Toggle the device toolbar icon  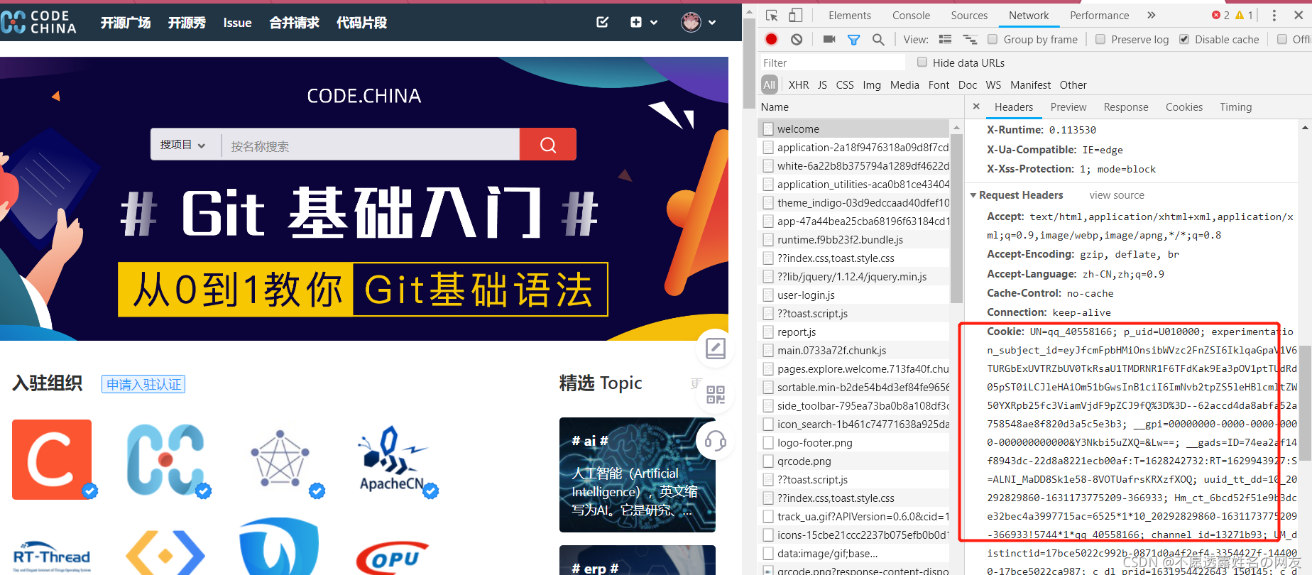point(795,16)
